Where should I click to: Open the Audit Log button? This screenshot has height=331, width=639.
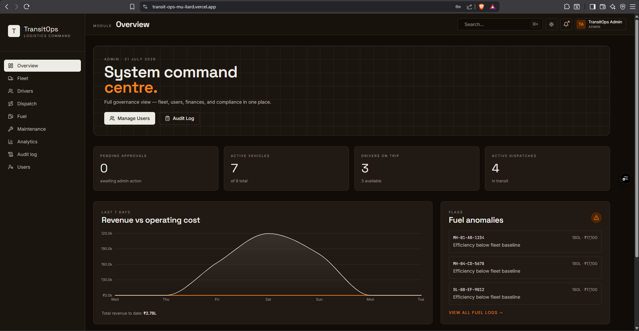click(x=179, y=118)
